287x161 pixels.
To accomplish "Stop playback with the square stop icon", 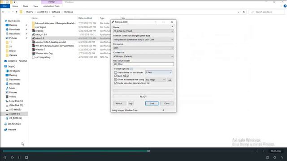I will 26,157.
